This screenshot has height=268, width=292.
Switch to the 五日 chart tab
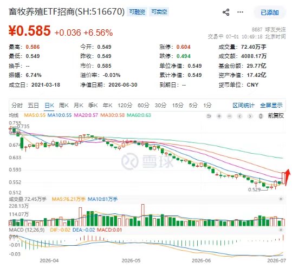coord(34,106)
